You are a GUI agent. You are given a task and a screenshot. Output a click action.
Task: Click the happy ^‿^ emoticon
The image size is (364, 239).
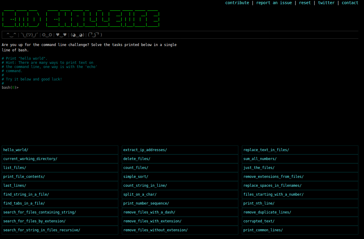[x=11, y=35]
